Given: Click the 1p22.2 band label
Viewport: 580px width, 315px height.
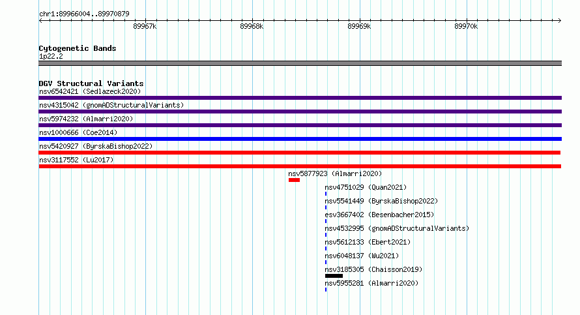Looking at the screenshot, I should 51,56.
